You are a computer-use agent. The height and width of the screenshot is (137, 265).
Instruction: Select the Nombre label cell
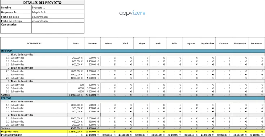tap(16, 8)
